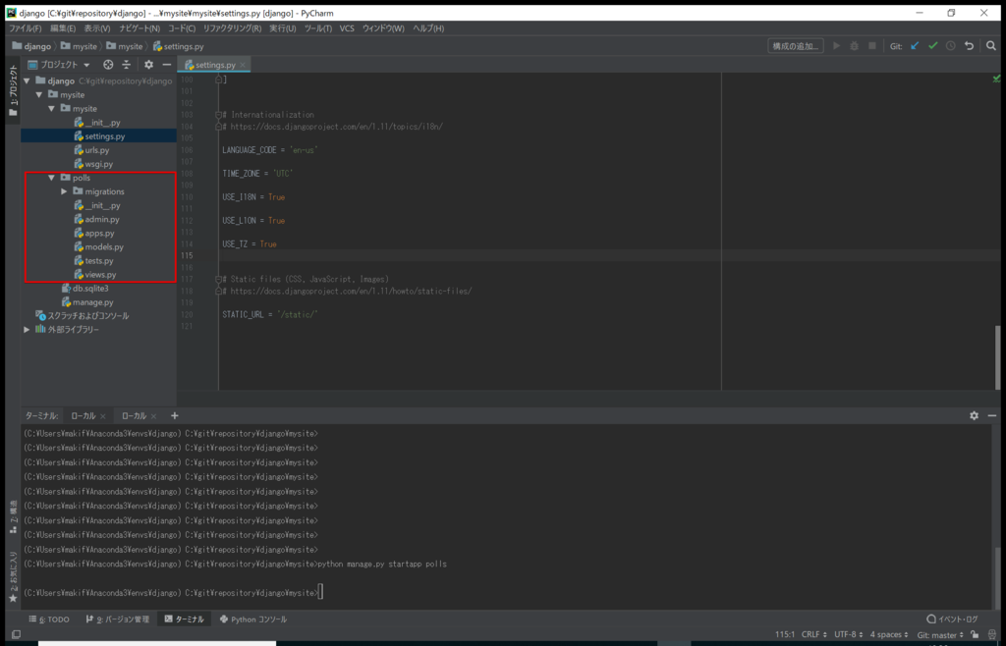1006x646 pixels.
Task: Open the リファクタリング(R) menu
Action: (232, 28)
